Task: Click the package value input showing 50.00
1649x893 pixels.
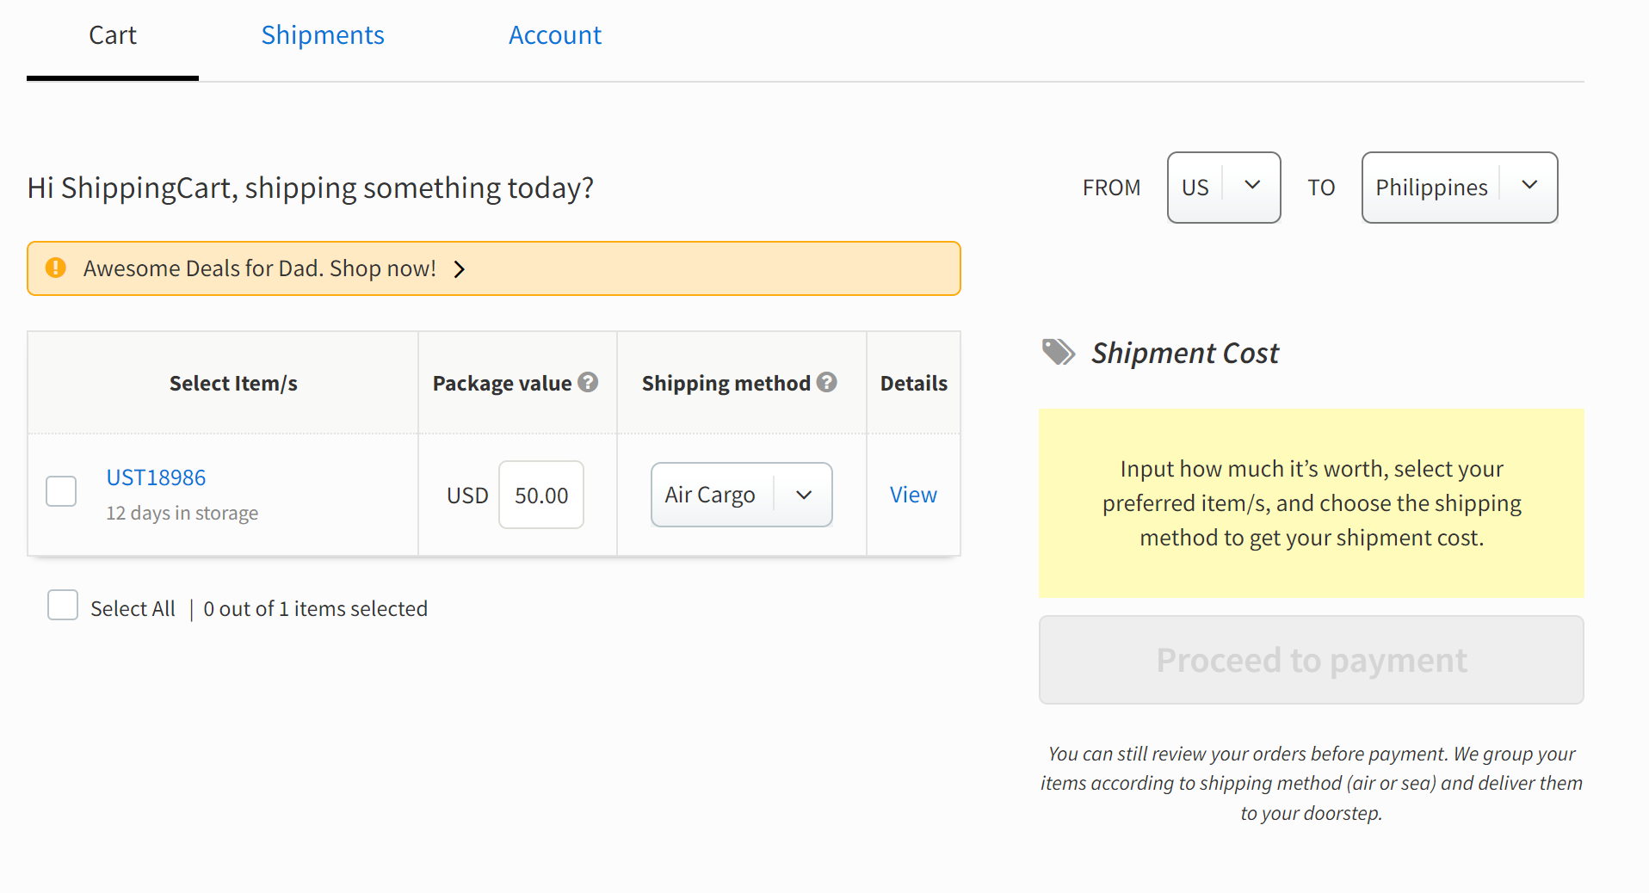Action: coord(540,495)
